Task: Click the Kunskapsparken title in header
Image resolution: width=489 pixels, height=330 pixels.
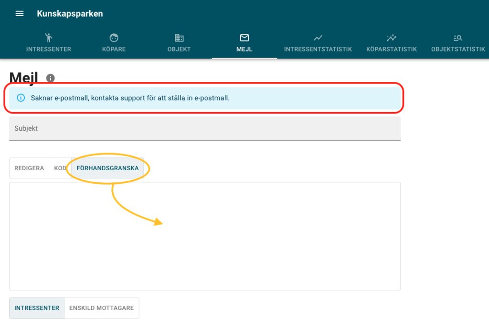Action: [x=70, y=14]
